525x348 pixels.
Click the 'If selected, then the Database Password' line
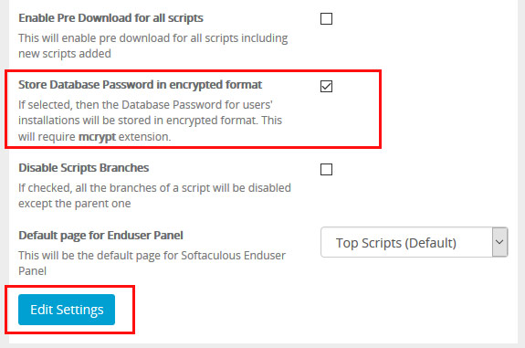[x=145, y=105]
